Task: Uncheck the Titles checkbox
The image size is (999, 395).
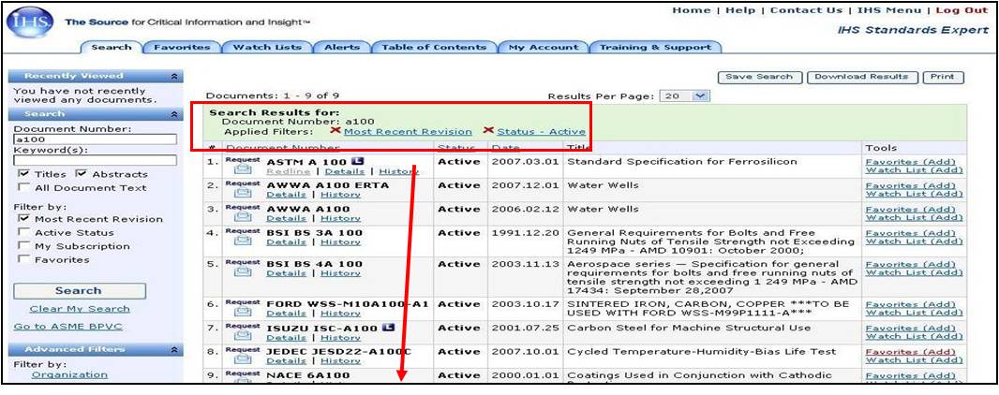Action: click(23, 174)
